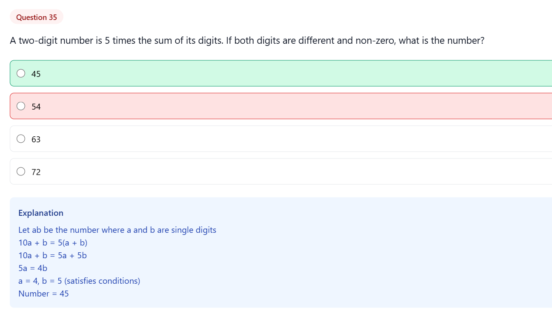Click the line 'Let ab be the number'
552x319 pixels.
pyautogui.click(x=118, y=230)
